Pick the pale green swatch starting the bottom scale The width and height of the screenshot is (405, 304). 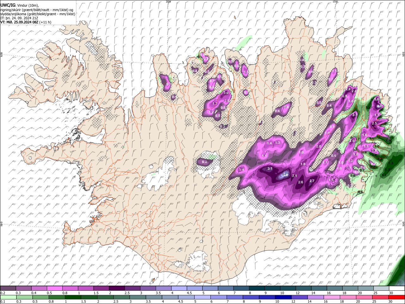[x=9, y=297]
